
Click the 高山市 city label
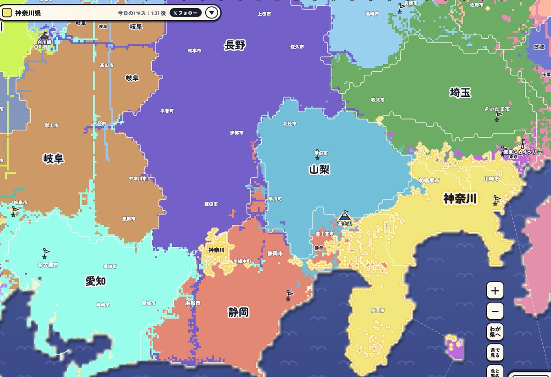coord(107,65)
